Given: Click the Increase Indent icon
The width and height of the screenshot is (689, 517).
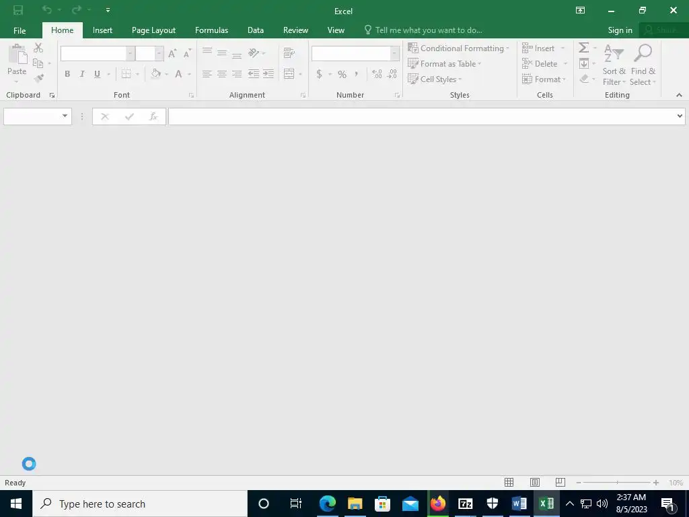Looking at the screenshot, I should tap(268, 74).
